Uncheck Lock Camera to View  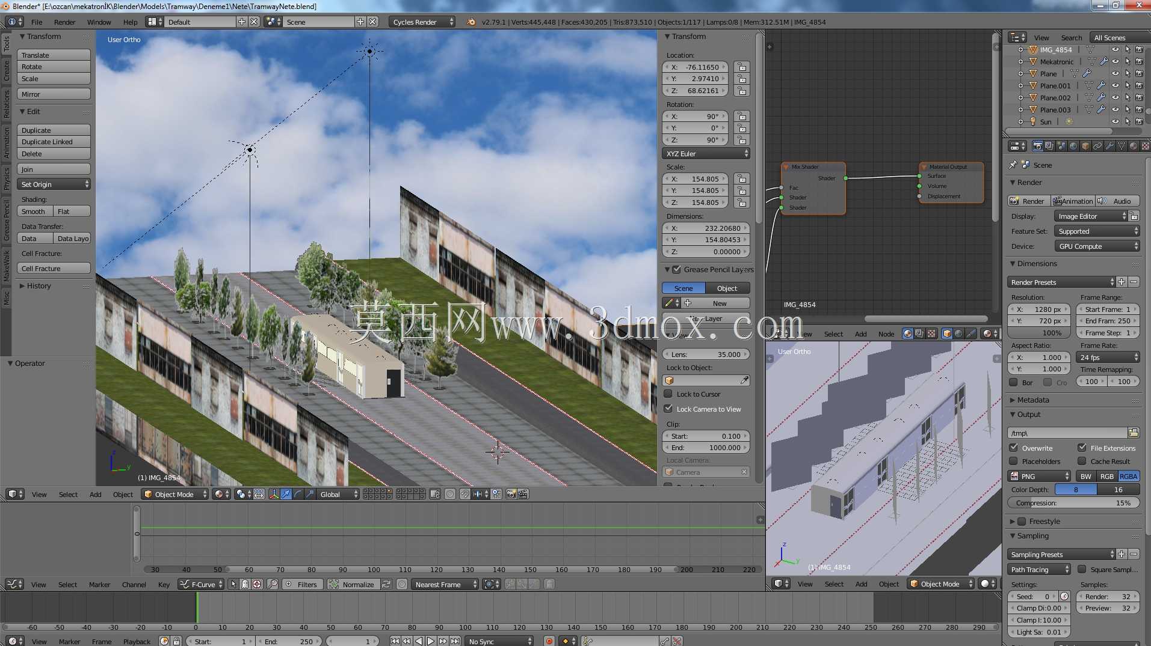[x=668, y=409]
